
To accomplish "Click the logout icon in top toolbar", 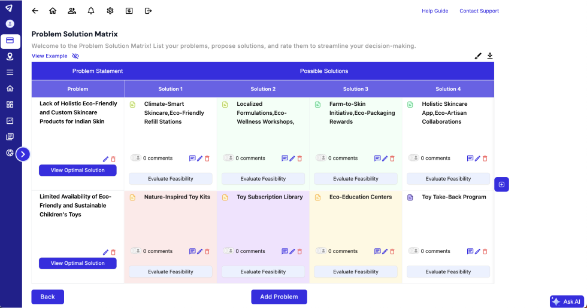I will pyautogui.click(x=148, y=11).
